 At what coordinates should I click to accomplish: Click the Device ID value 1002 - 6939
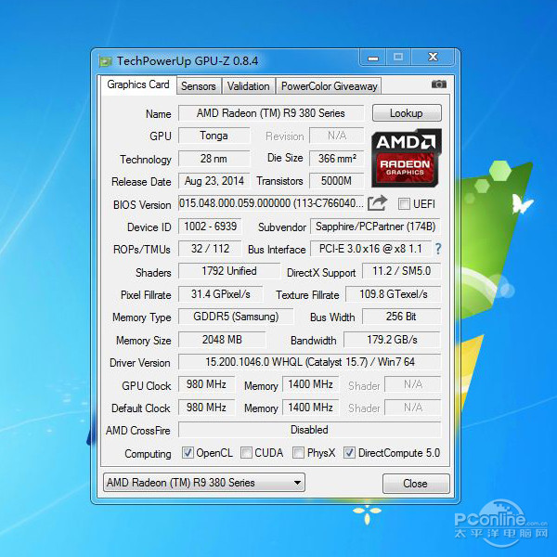(210, 227)
